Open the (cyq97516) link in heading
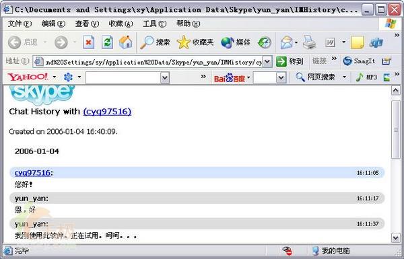This screenshot has height=259, width=404. pyautogui.click(x=107, y=112)
